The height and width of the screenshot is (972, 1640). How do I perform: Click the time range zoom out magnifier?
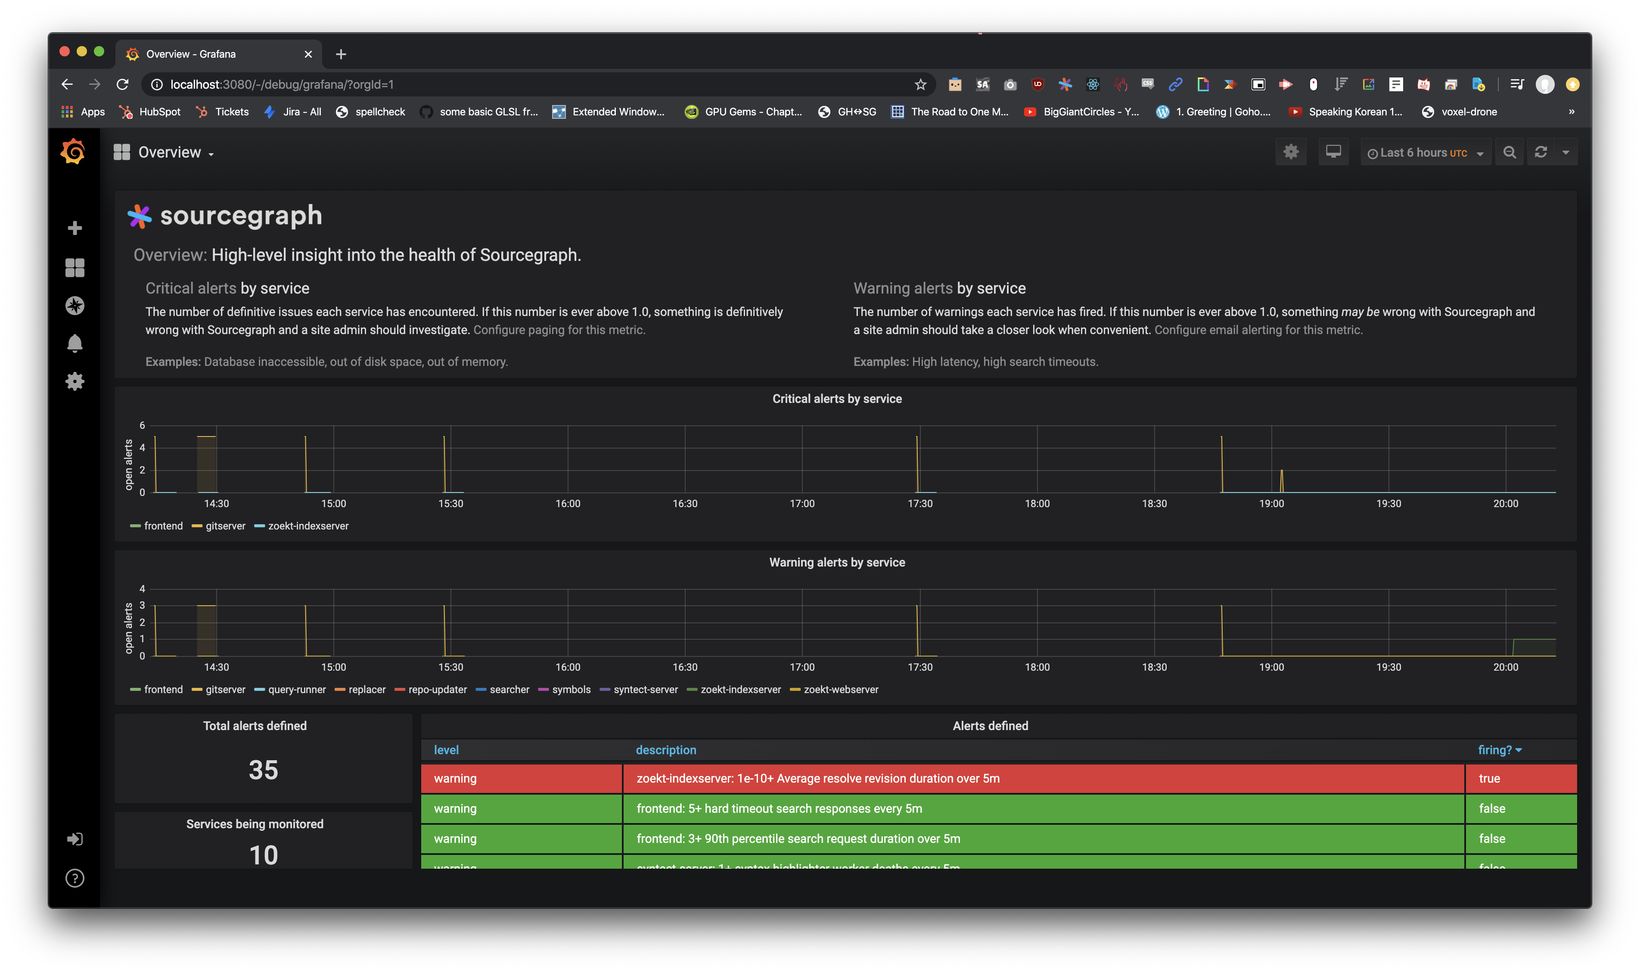click(1509, 152)
